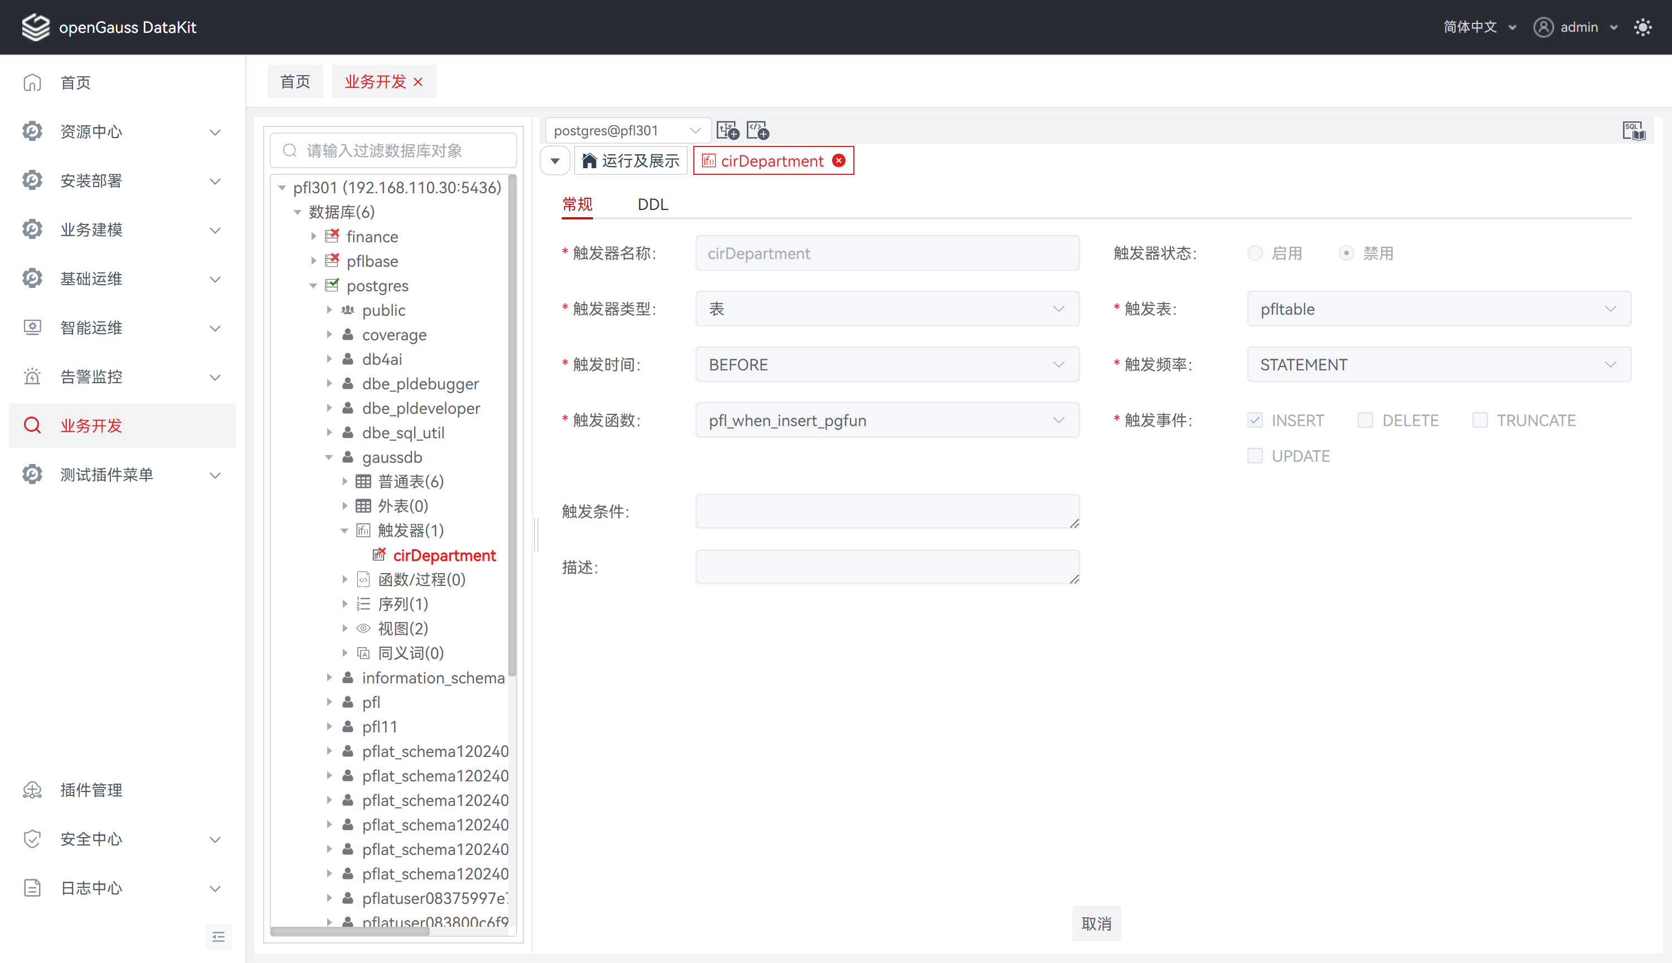The image size is (1672, 963).
Task: Select the 启用 trigger state radio
Action: 1255,253
